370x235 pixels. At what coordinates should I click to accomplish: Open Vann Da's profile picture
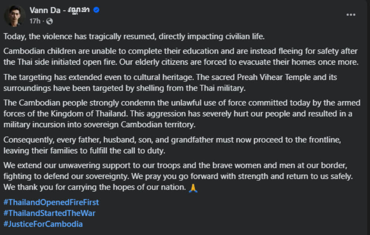(x=14, y=16)
